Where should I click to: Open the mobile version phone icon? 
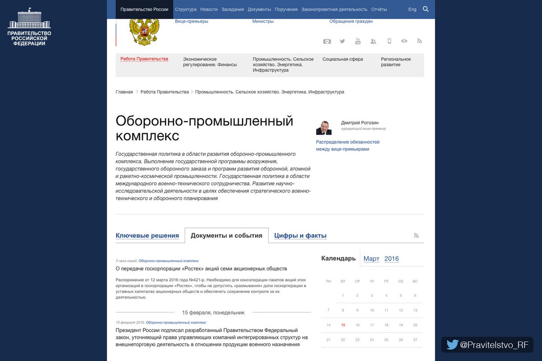(389, 41)
